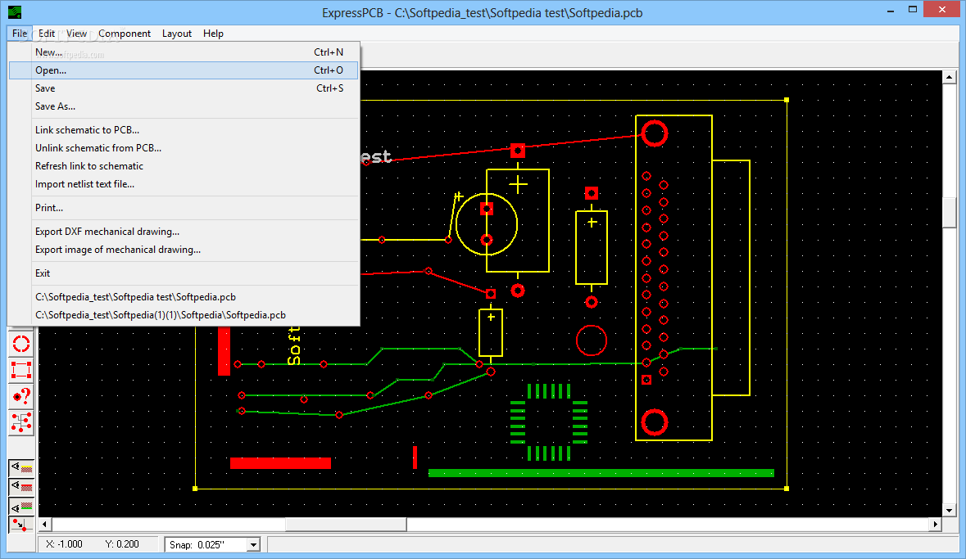Screen dimensions: 966x559
Task: Click the yellow round capacitor footprint
Action: (487, 224)
